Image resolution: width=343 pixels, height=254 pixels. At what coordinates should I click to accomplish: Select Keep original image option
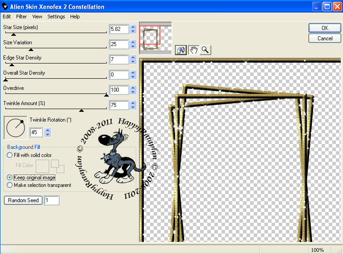[x=10, y=178]
